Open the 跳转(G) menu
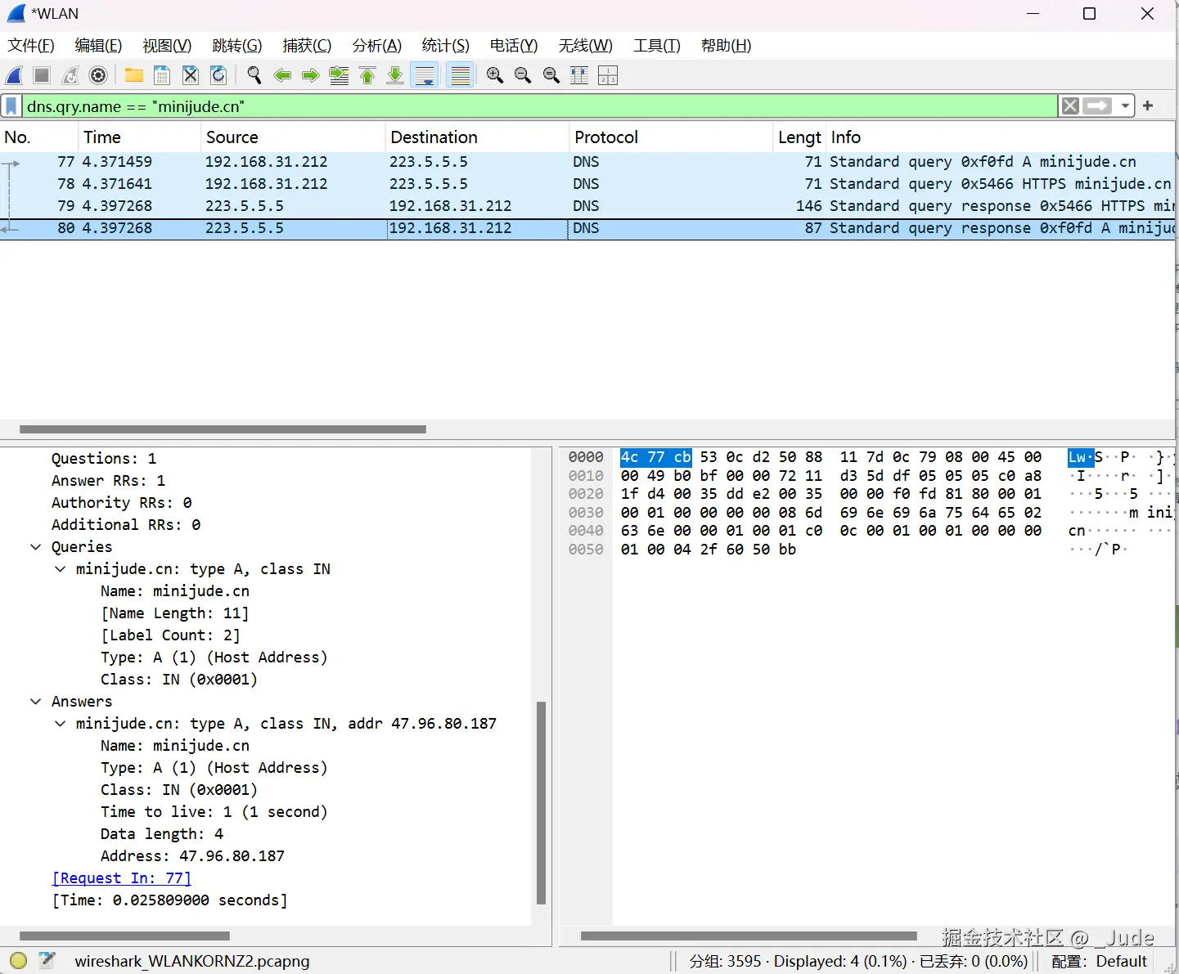This screenshot has width=1179, height=974. 236,46
